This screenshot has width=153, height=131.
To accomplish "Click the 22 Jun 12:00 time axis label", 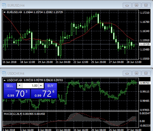I will pos(81,62).
